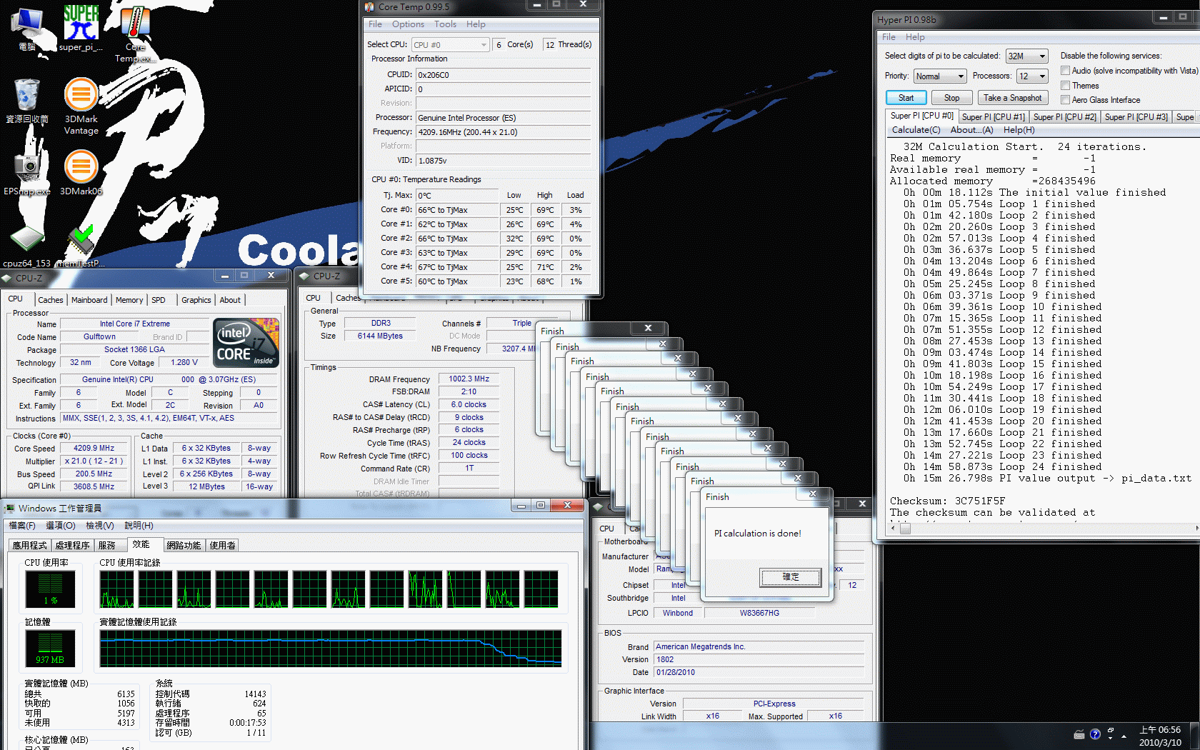Switch to 處理程序 tab in Task Manager
Viewport: 1200px width, 750px height.
(x=73, y=545)
